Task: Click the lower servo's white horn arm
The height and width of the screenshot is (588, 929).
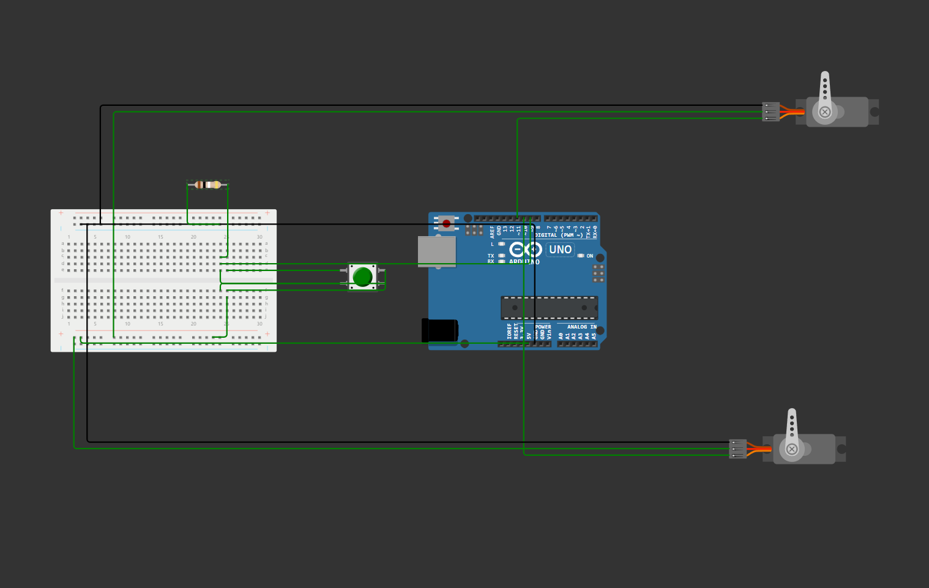Action: [x=792, y=432]
